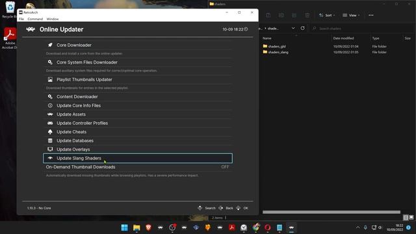Image resolution: width=416 pixels, height=234 pixels.
Task: Click the info icon beside Update Core Info Files
Action: 50,105
